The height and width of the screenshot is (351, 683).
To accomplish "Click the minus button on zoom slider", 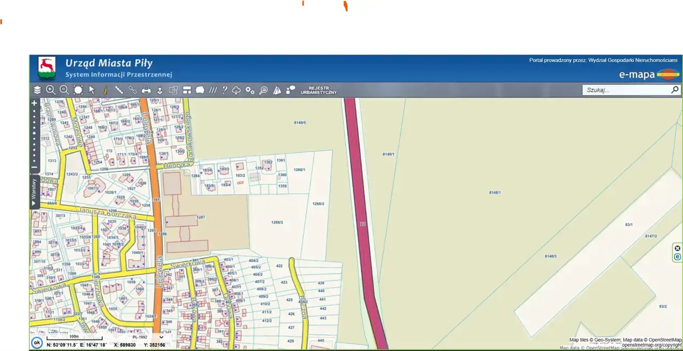I will point(34,167).
